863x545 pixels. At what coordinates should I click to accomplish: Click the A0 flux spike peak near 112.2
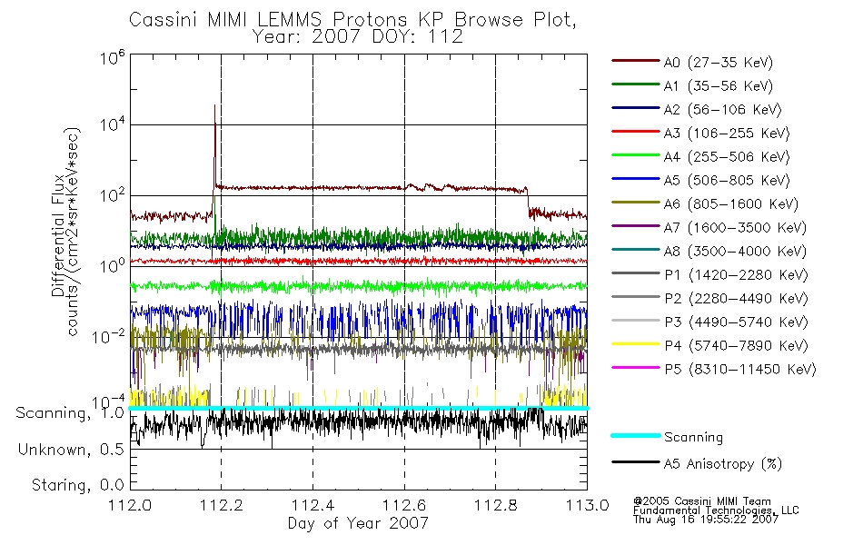click(x=214, y=106)
